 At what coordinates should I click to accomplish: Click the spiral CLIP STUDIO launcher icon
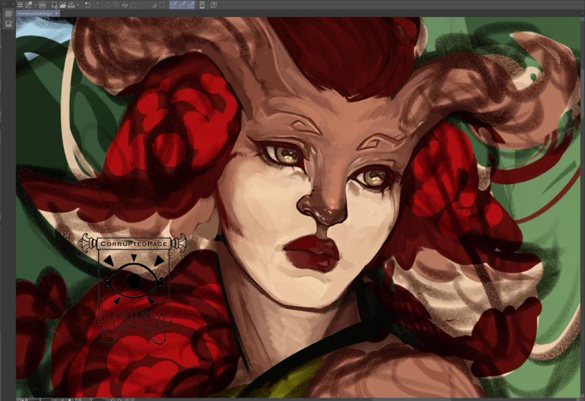point(42,5)
